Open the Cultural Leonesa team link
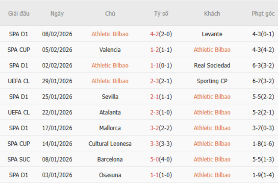278x184 pixels. point(110,144)
